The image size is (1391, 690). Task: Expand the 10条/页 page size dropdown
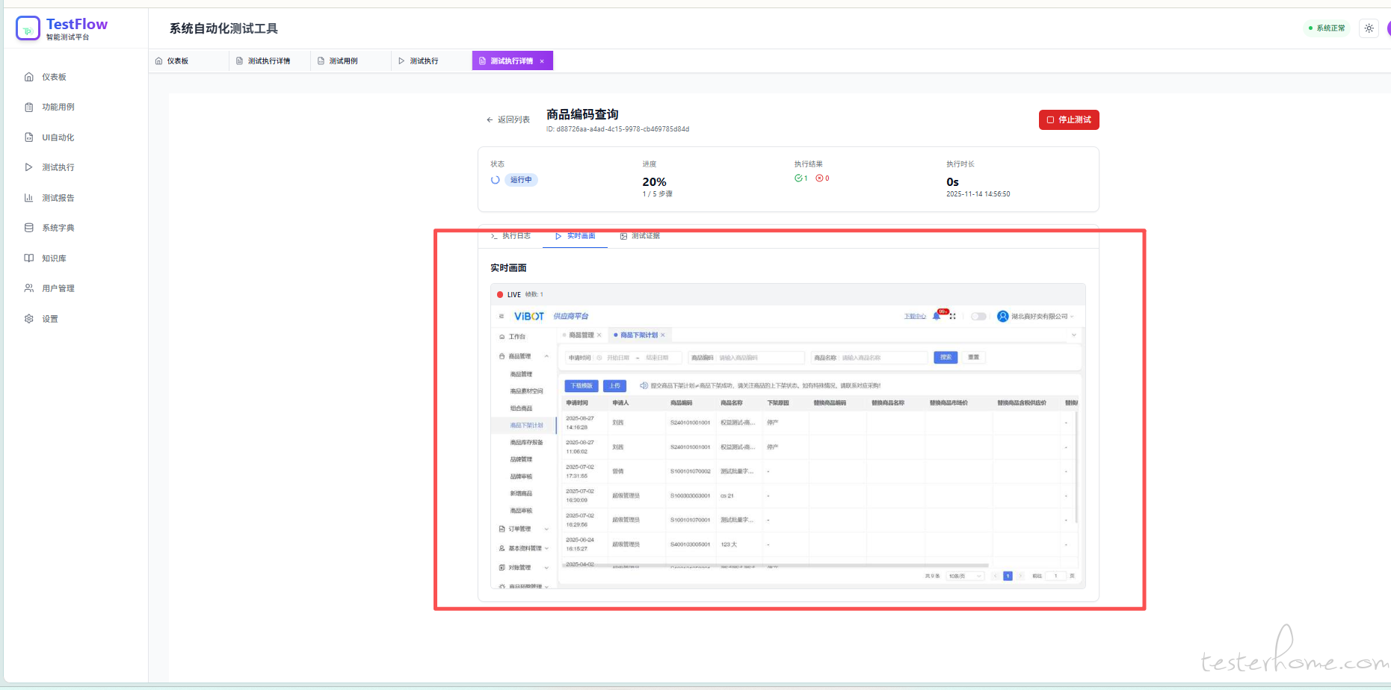point(964,576)
